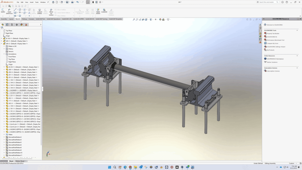This screenshot has width=302, height=170.
Task: Open the ConfigurationManager tab icon
Action: click(12, 25)
